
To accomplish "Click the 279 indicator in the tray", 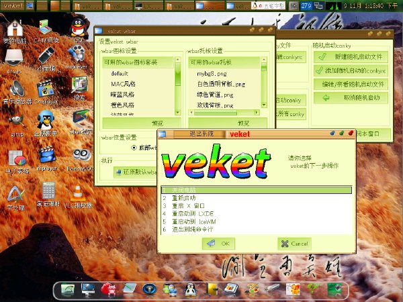I will pyautogui.click(x=306, y=5).
